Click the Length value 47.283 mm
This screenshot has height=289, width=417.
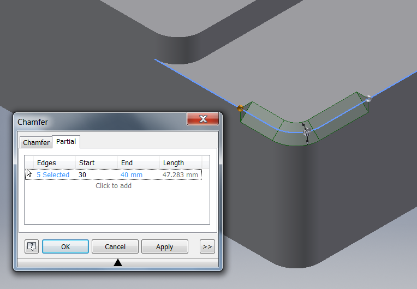(x=180, y=175)
